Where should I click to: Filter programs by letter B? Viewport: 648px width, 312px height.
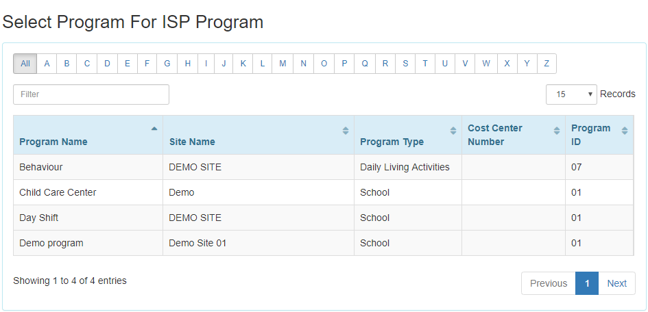[x=67, y=64]
